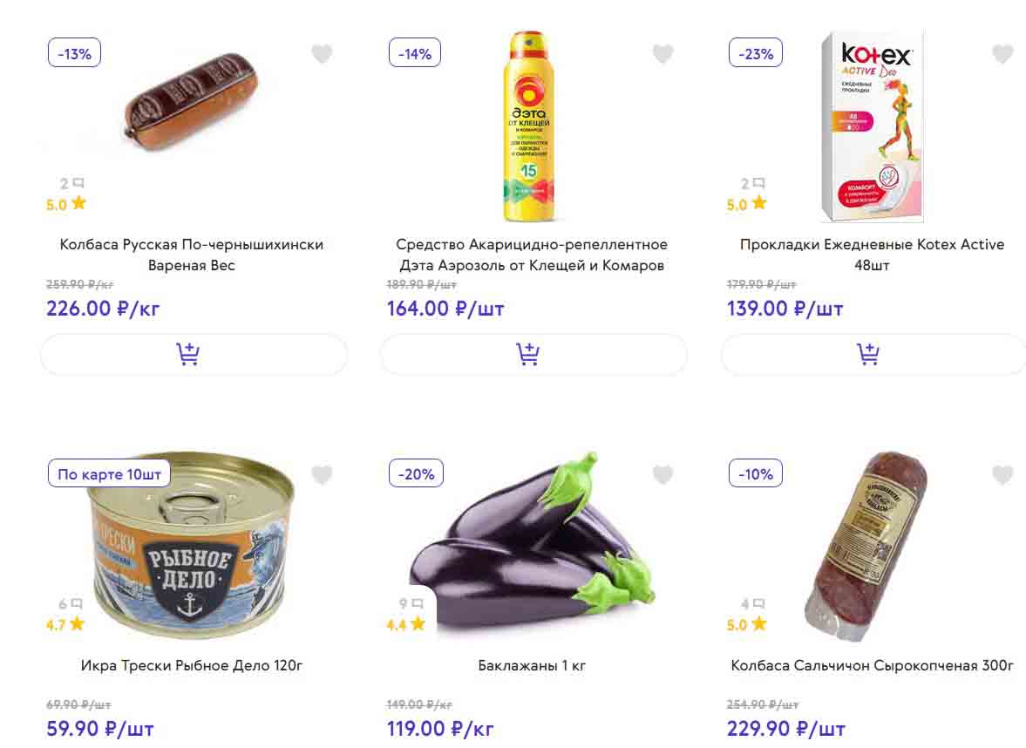Open Прокладки Ежедневные Kotex Active link

point(872,255)
